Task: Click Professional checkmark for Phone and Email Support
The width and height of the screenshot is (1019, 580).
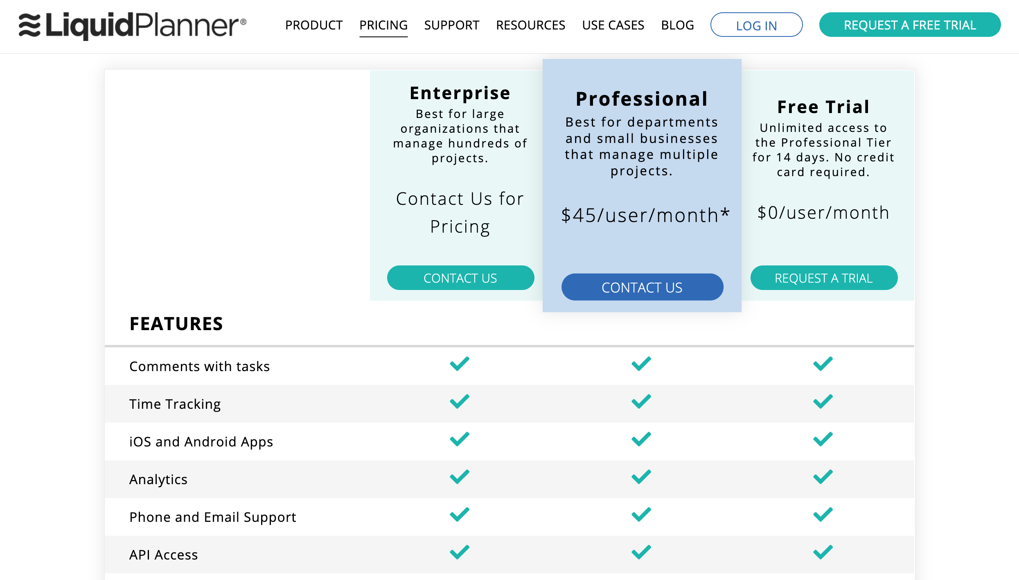Action: coord(641,514)
